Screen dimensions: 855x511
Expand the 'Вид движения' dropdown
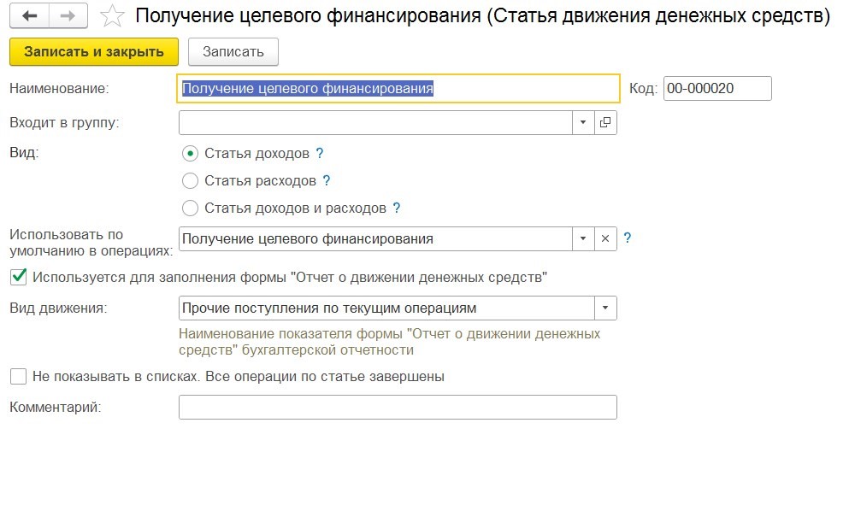(605, 308)
